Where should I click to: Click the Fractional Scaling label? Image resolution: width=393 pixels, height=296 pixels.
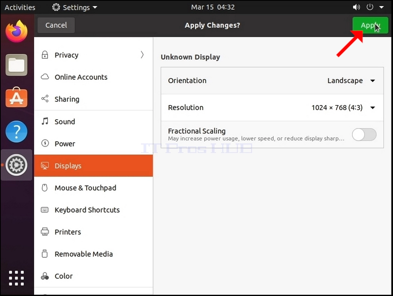197,131
